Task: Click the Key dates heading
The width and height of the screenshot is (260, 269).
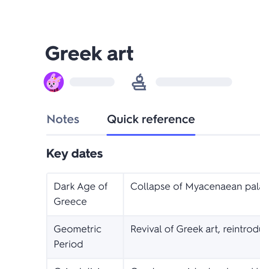Action: point(74,154)
